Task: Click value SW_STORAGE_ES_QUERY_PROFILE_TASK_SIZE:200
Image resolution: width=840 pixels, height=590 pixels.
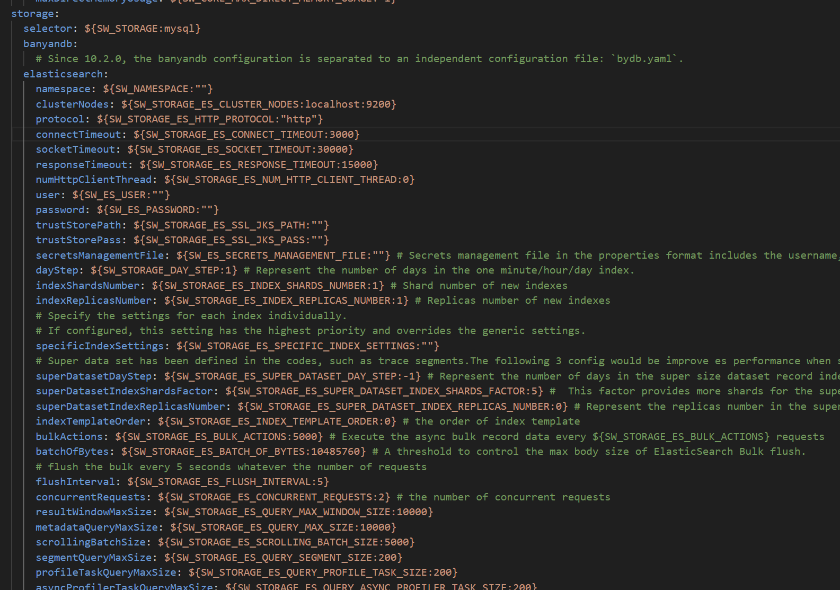Action: pos(323,573)
